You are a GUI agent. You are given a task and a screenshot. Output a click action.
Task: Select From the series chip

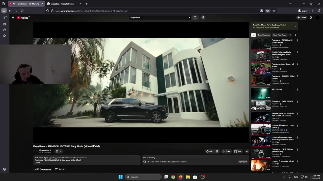click(x=264, y=35)
